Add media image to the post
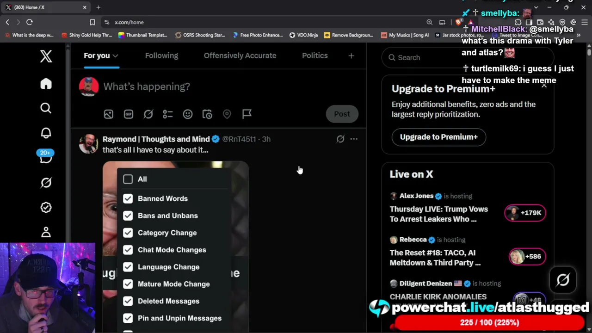Screen dimensions: 592x333 click(108, 114)
